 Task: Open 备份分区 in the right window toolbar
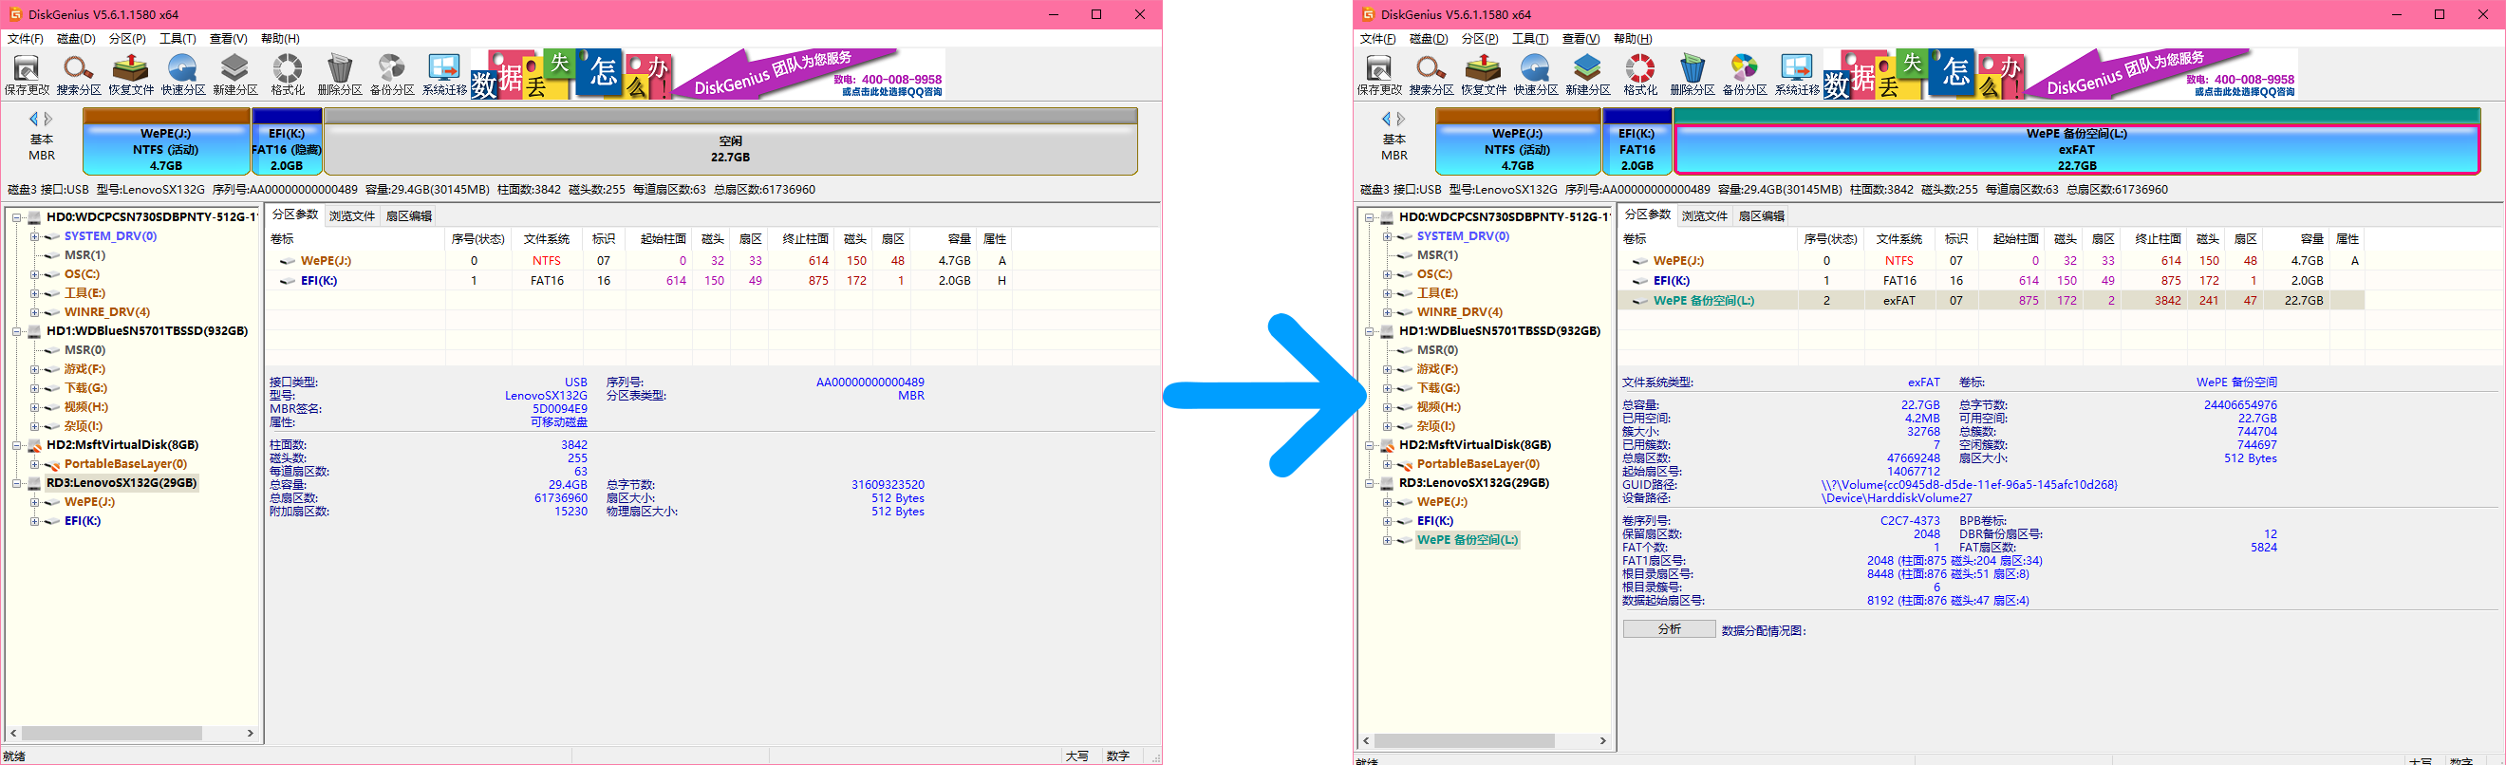[1744, 74]
